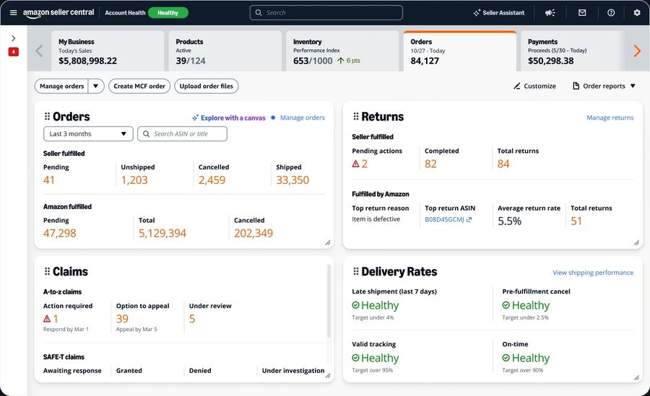Select the Payments card tab

[572, 51]
